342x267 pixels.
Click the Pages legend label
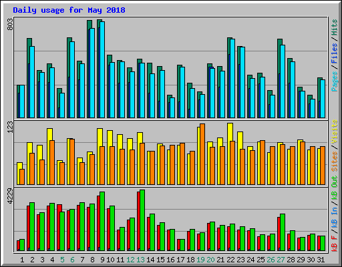click(x=335, y=81)
